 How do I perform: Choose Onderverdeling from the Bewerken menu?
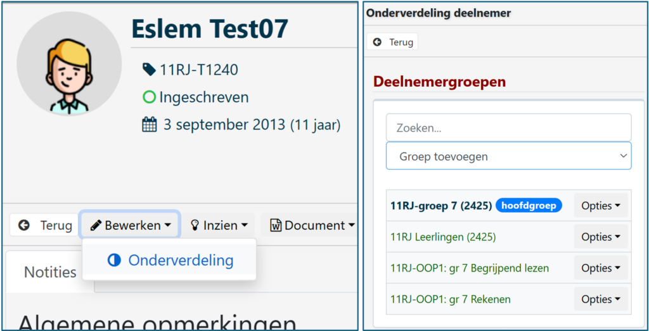click(169, 260)
